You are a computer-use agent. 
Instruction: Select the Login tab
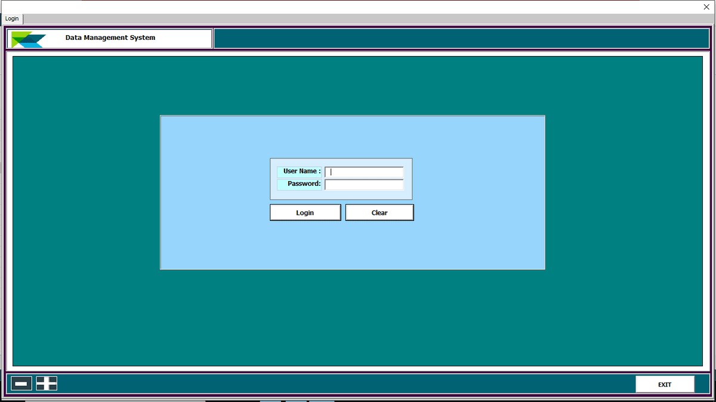click(12, 18)
